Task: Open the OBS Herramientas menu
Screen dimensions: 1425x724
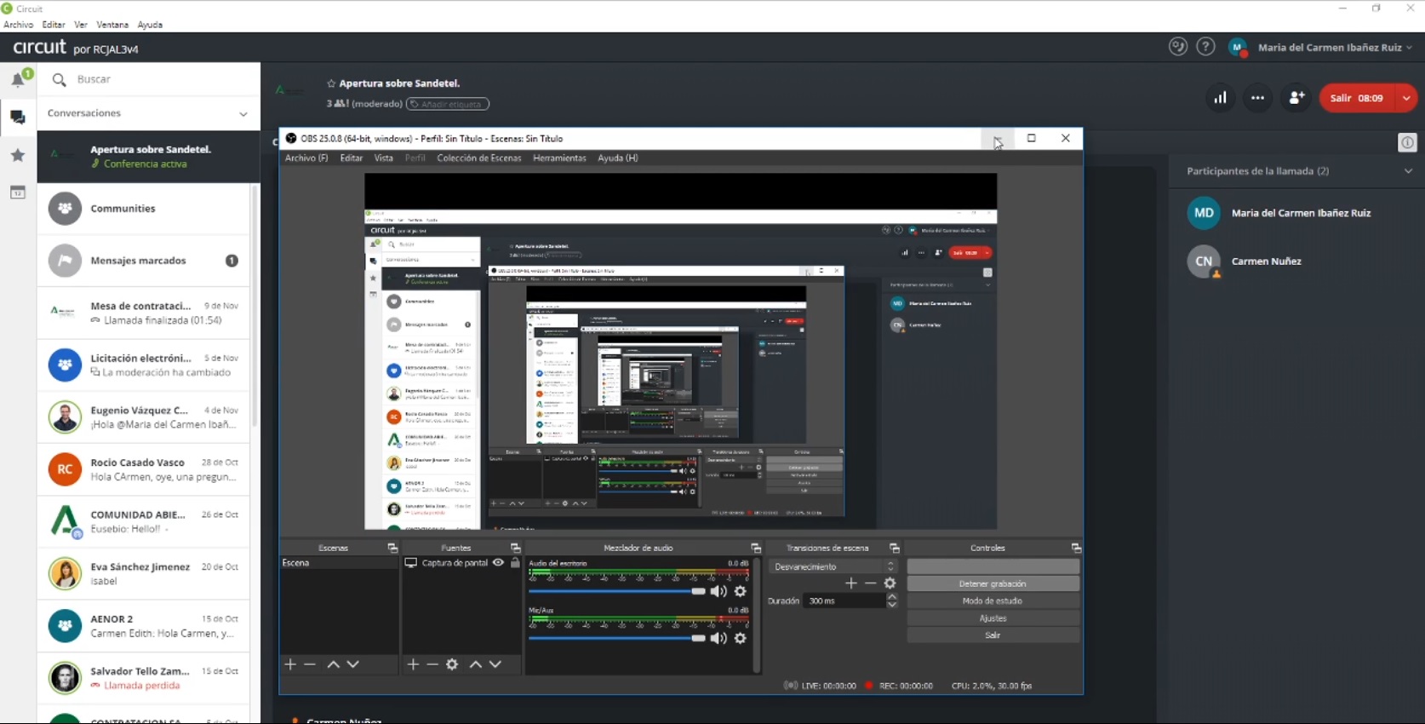Action: coord(559,158)
